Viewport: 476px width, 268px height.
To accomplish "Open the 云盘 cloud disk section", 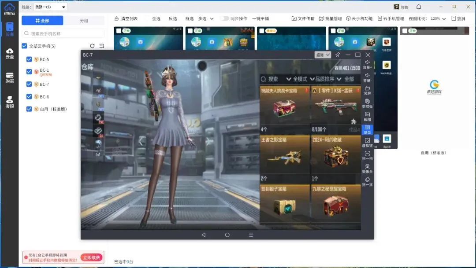I will 10,53.
